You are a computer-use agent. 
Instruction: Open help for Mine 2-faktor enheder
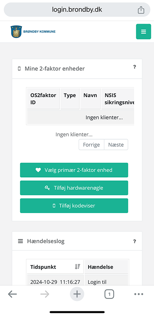pos(134,67)
